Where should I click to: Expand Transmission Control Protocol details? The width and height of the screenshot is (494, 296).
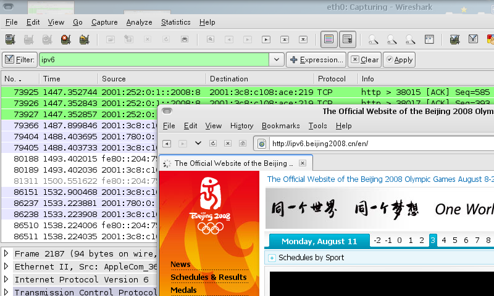click(6, 292)
